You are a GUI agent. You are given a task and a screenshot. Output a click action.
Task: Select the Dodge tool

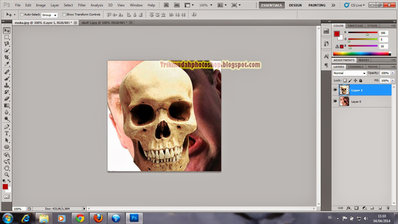(x=7, y=119)
